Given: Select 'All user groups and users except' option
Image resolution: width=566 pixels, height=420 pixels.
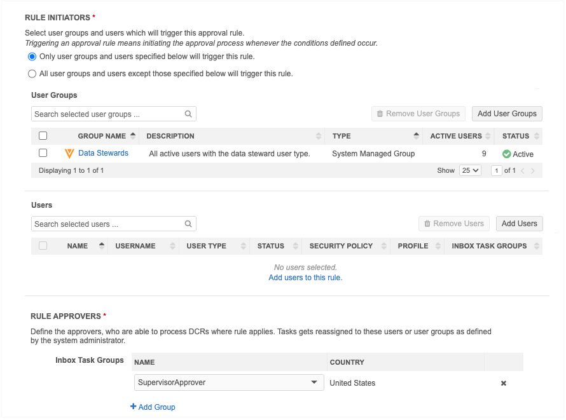Looking at the screenshot, I should pyautogui.click(x=32, y=74).
